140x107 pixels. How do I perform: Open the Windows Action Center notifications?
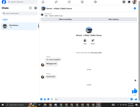click(x=137, y=105)
